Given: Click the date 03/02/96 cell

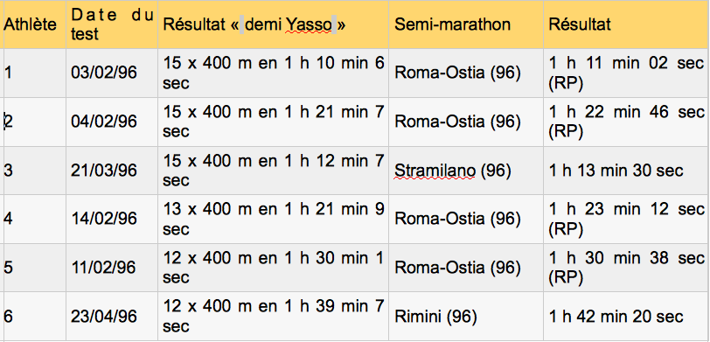Looking at the screenshot, I should point(112,73).
